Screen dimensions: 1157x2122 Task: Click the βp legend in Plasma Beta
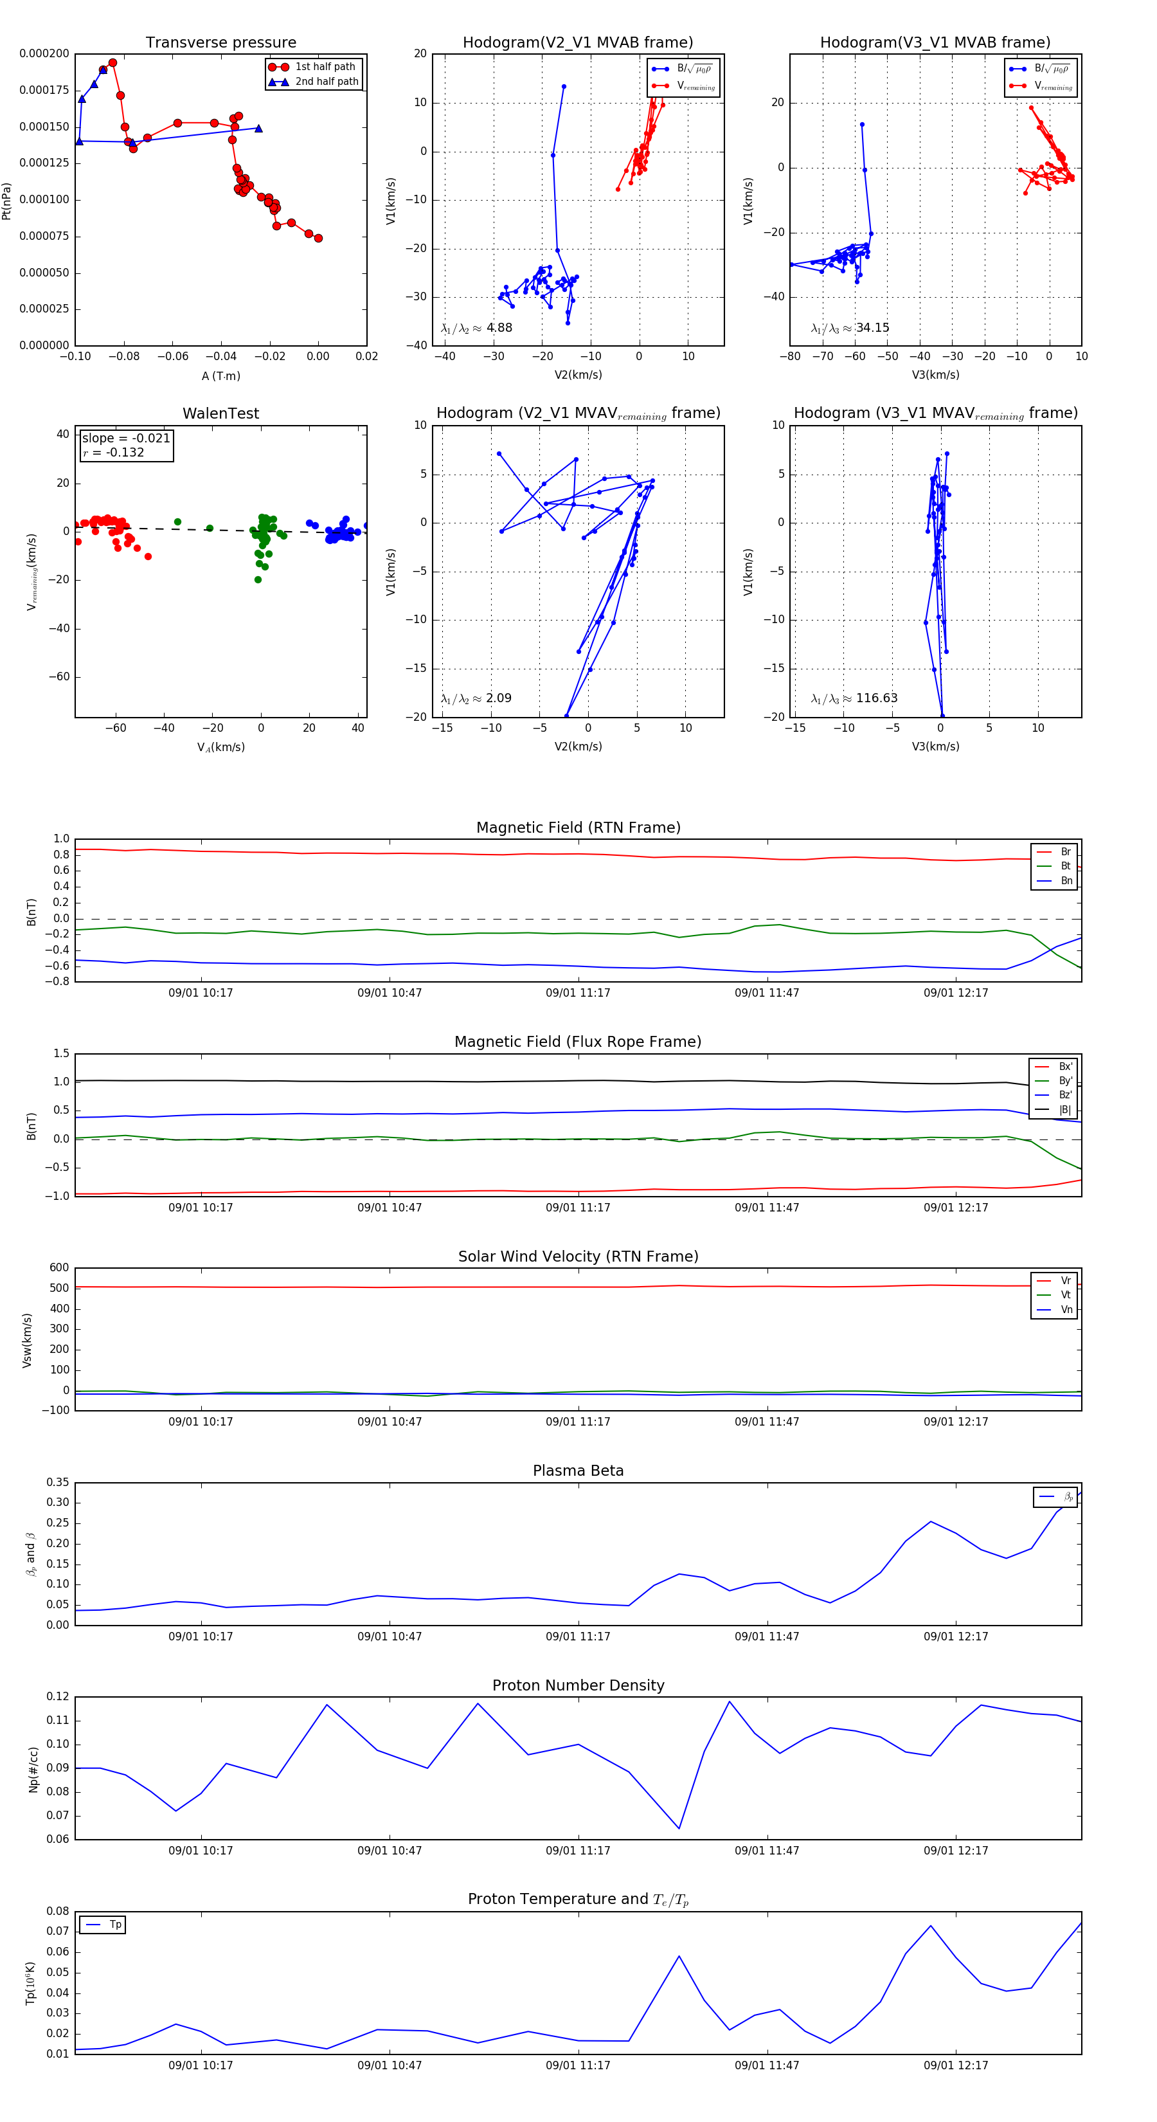coord(1055,1497)
